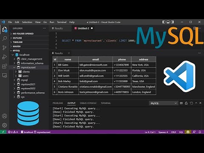The height and width of the screenshot is (153, 204).
Task: Open results panel more actions ellipsis
Action: pos(199,53)
